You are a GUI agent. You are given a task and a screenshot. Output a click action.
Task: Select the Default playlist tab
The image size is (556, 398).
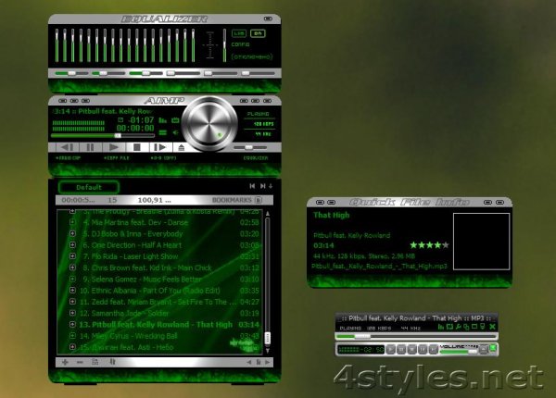(89, 187)
